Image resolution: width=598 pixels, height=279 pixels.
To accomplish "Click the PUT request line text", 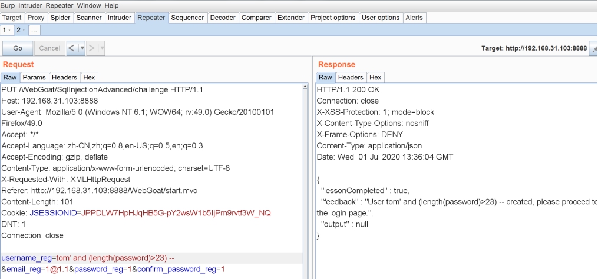I will click(102, 90).
